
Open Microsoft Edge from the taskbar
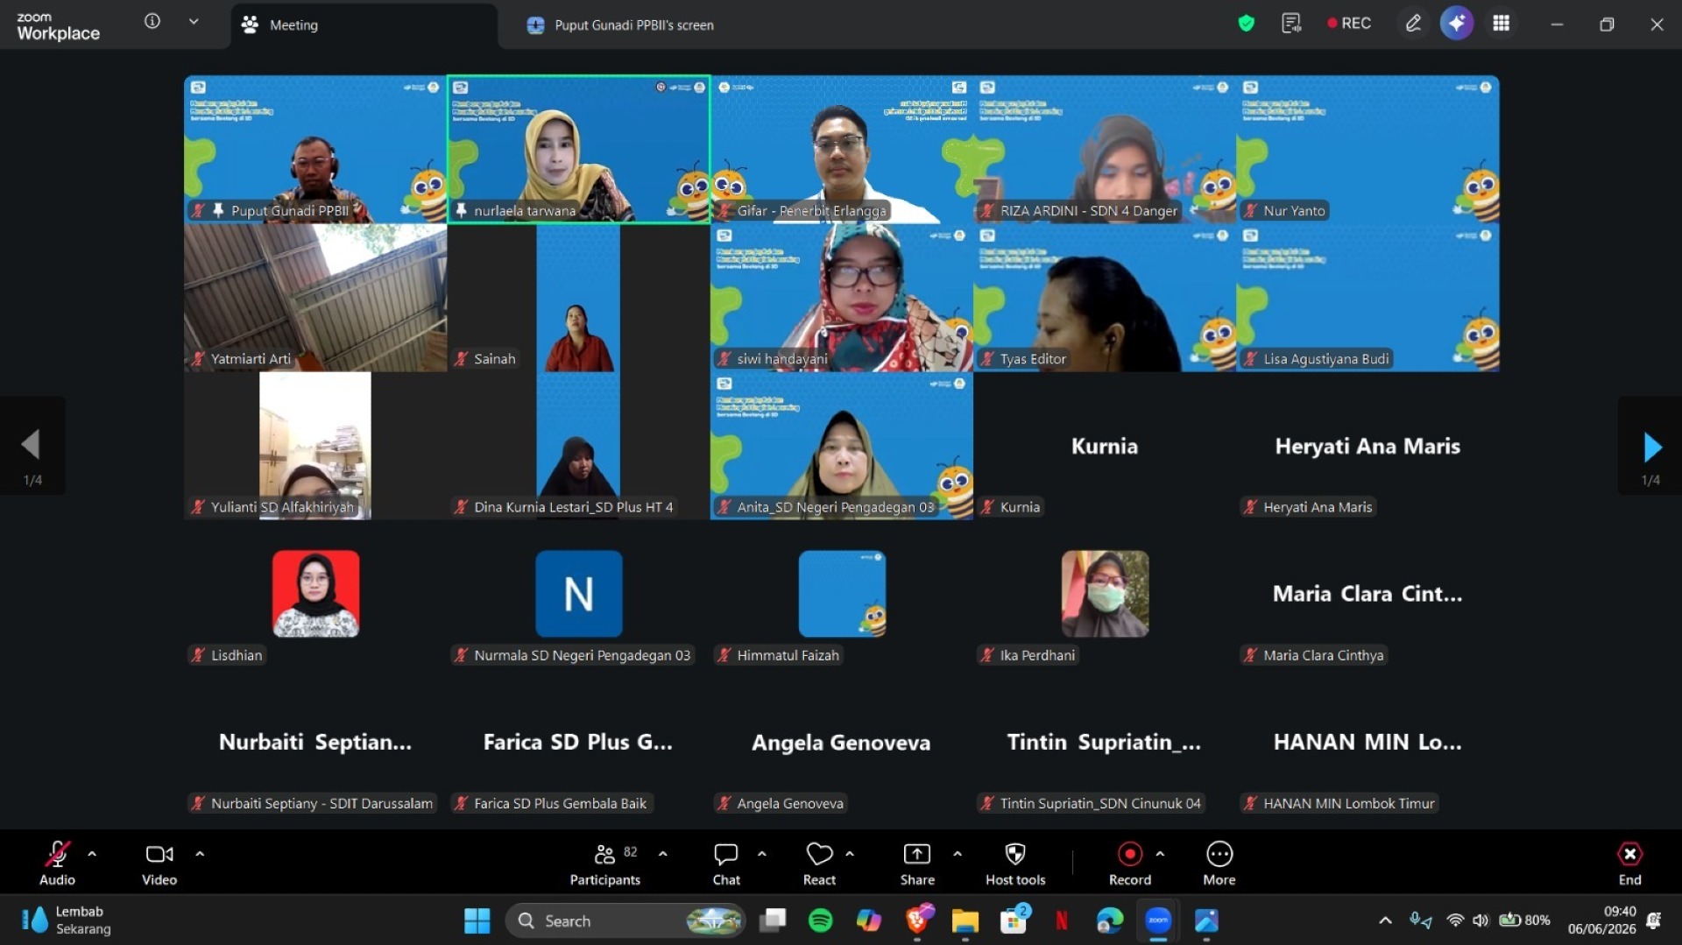1110,920
